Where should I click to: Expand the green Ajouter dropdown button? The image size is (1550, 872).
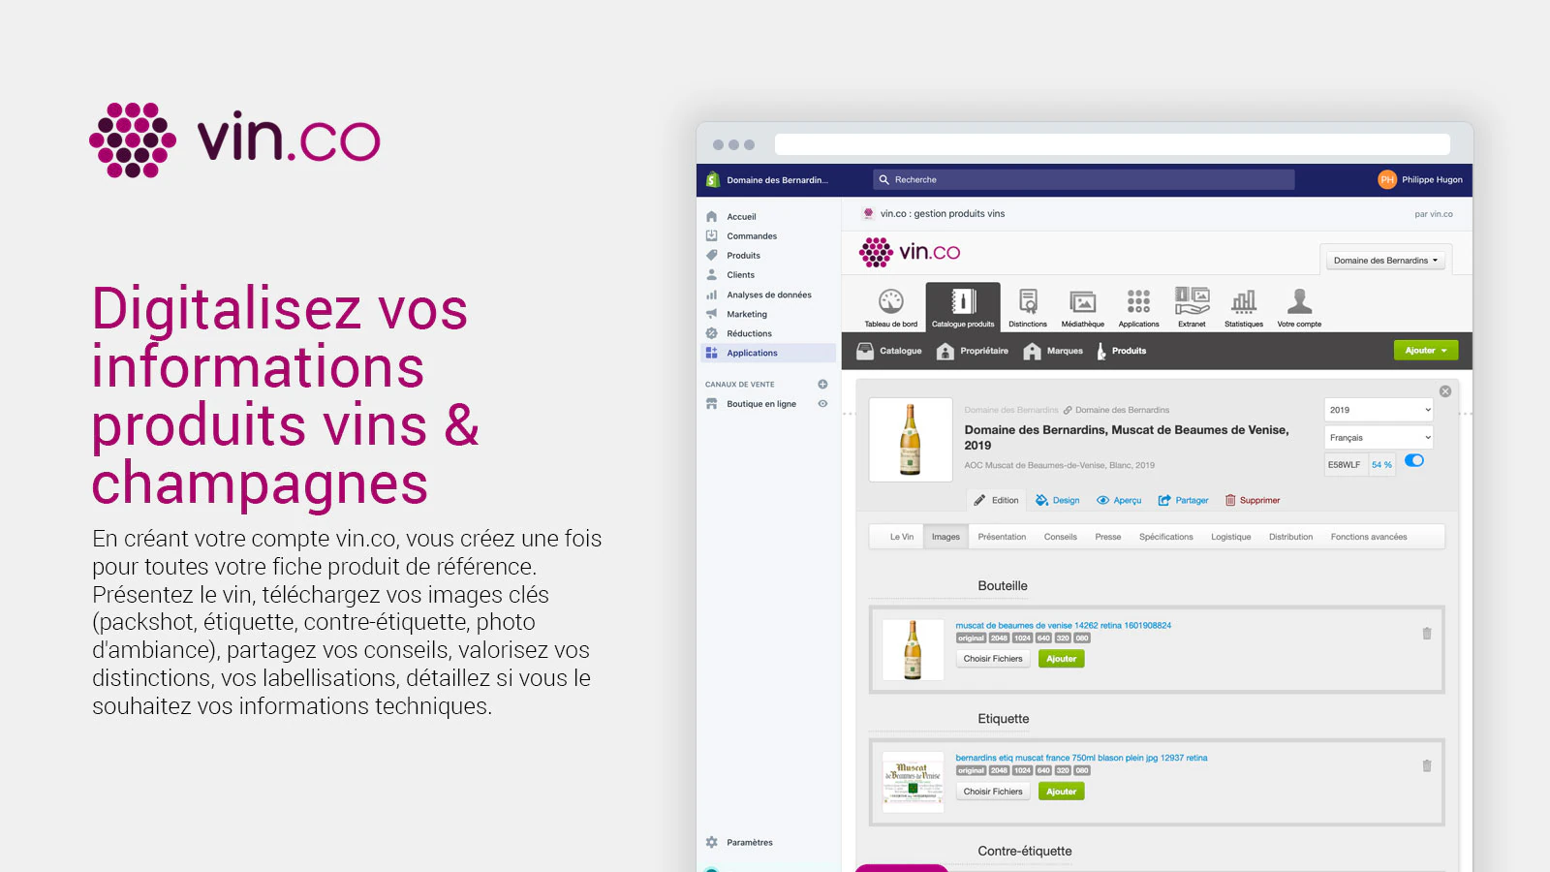(1426, 351)
